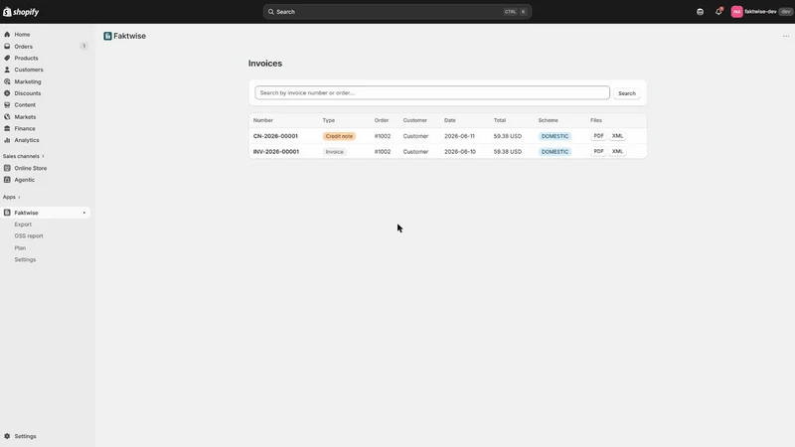Viewport: 795px width, 447px height.
Task: Download PDF for CN-2026-00001
Action: pyautogui.click(x=598, y=136)
